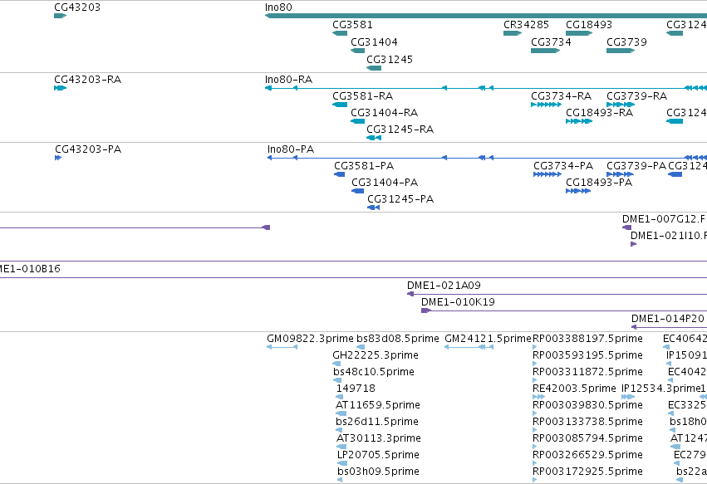Select the CG3734-PA protein label
Viewport: 707px width, 484px height.
tap(563, 166)
